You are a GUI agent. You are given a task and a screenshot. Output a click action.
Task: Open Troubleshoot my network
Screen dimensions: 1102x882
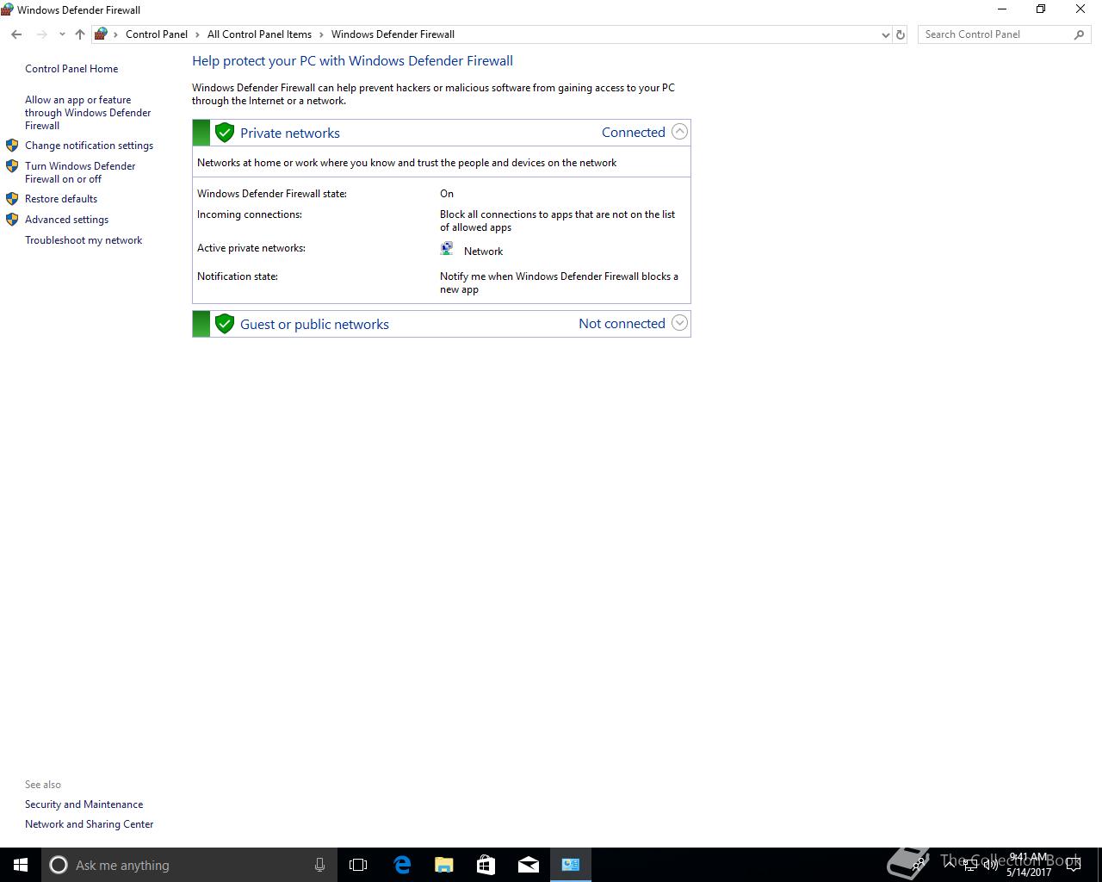point(84,240)
